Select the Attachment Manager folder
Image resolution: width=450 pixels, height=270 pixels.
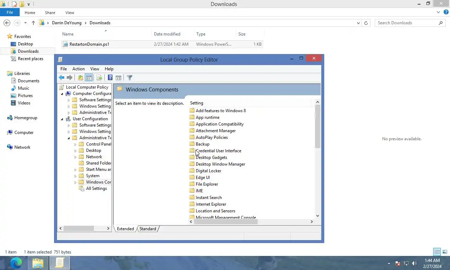(x=212, y=131)
